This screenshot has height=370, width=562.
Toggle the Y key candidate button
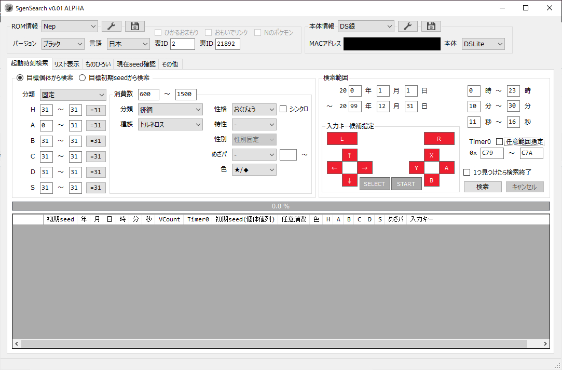click(417, 168)
